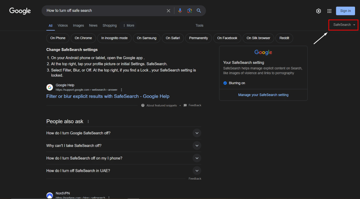The height and width of the screenshot is (199, 360).
Task: Select the In incognito mode chip
Action: click(x=114, y=38)
